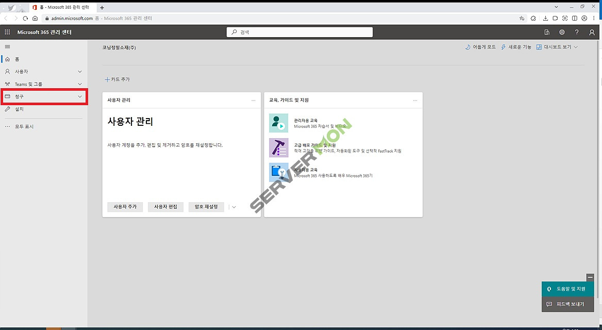Click the whale browser logo icon
This screenshot has height=330, width=602.
coord(12,8)
